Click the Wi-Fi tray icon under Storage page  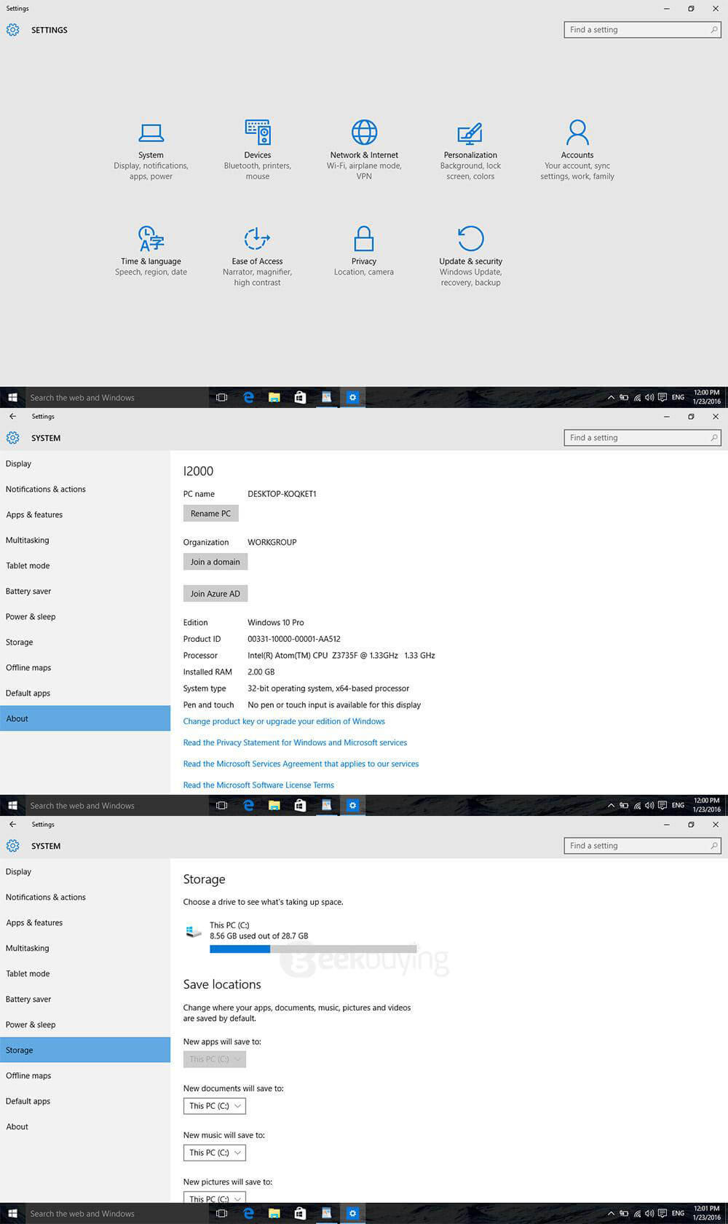tap(637, 1214)
